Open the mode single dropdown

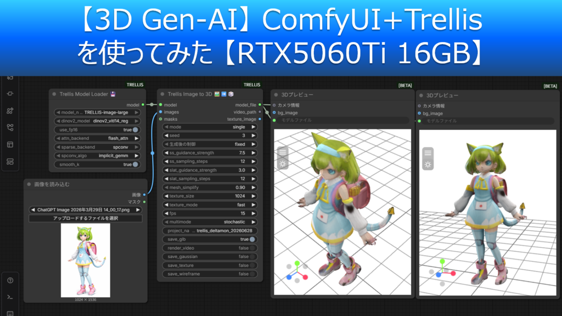[210, 127]
